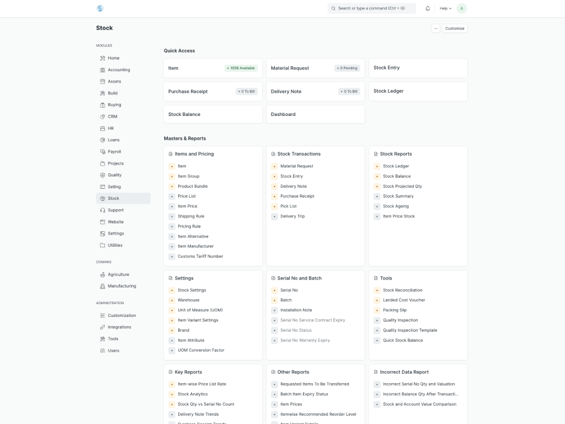Screen dimensions: 565x424
Task: Open the Material Request shortcut card
Action: coord(315,68)
